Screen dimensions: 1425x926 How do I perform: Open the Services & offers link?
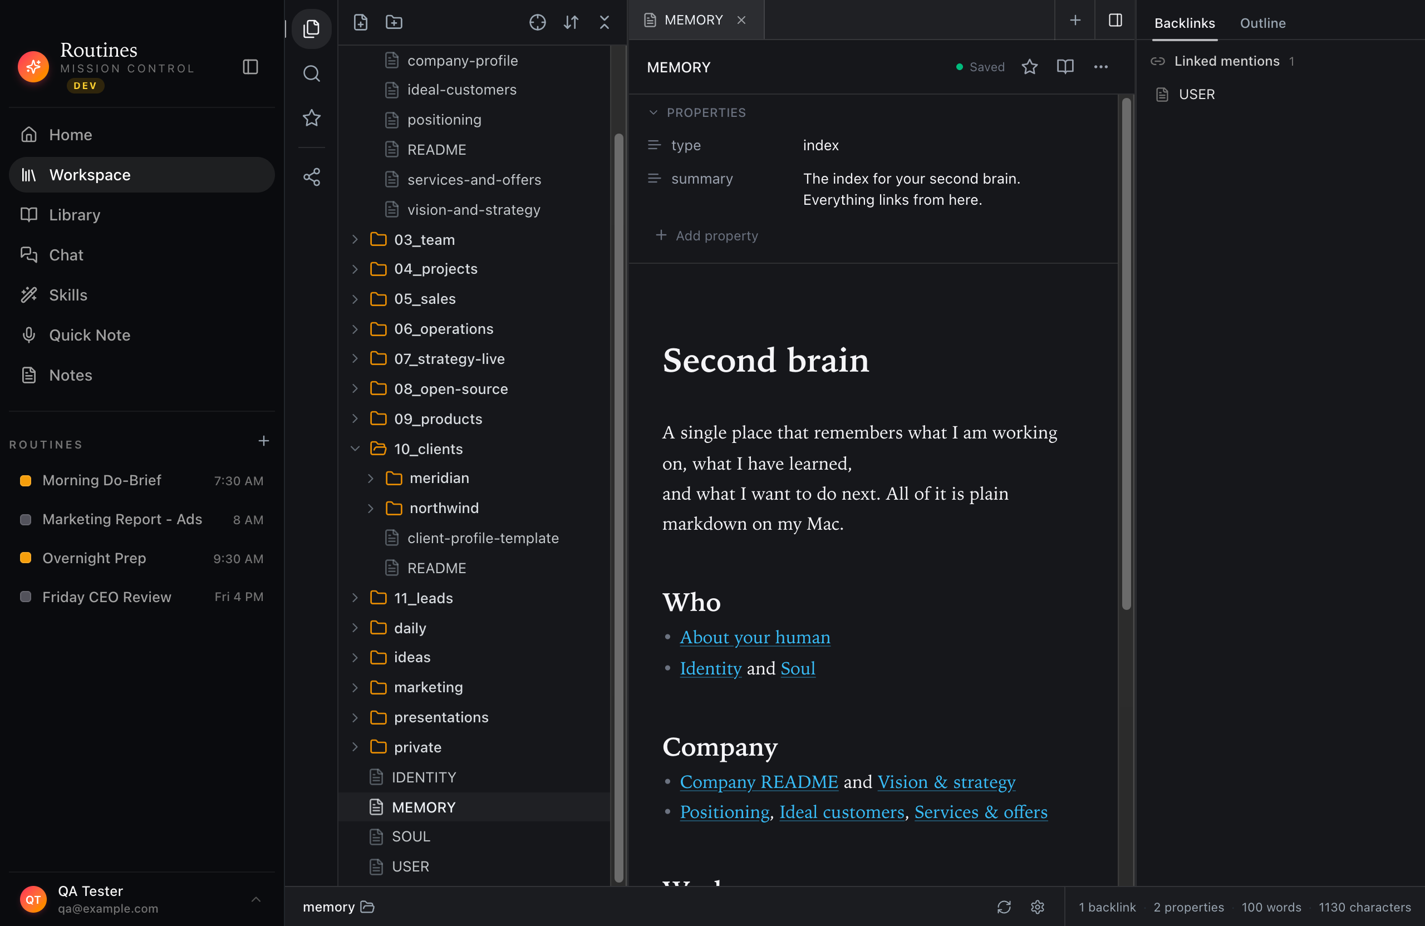pyautogui.click(x=981, y=812)
